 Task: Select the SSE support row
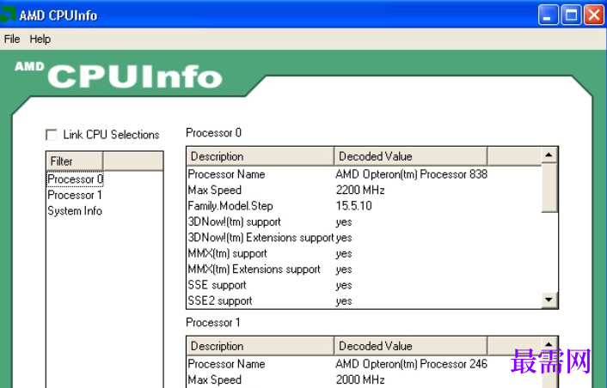[x=364, y=285]
